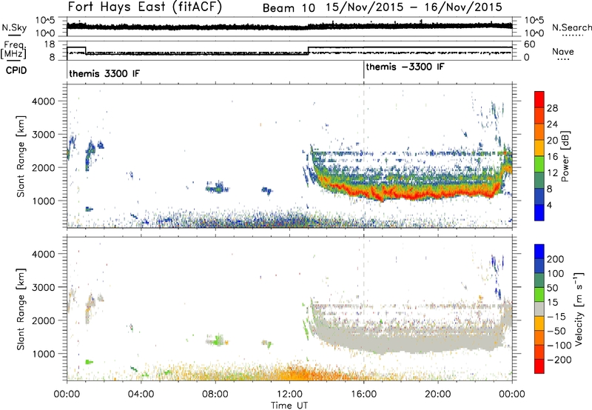Click the '12:00' time axis tick label

tap(289, 394)
